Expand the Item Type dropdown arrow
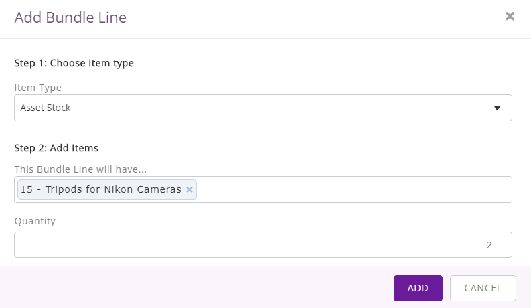Image resolution: width=531 pixels, height=308 pixels. (497, 108)
